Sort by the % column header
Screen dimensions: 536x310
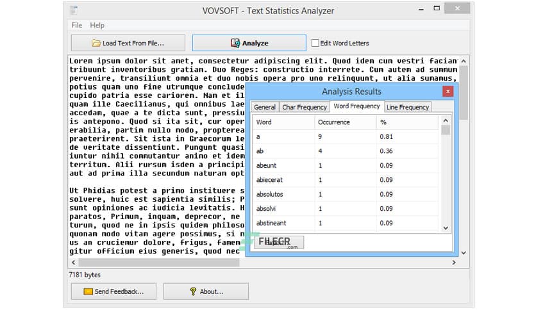pyautogui.click(x=407, y=122)
